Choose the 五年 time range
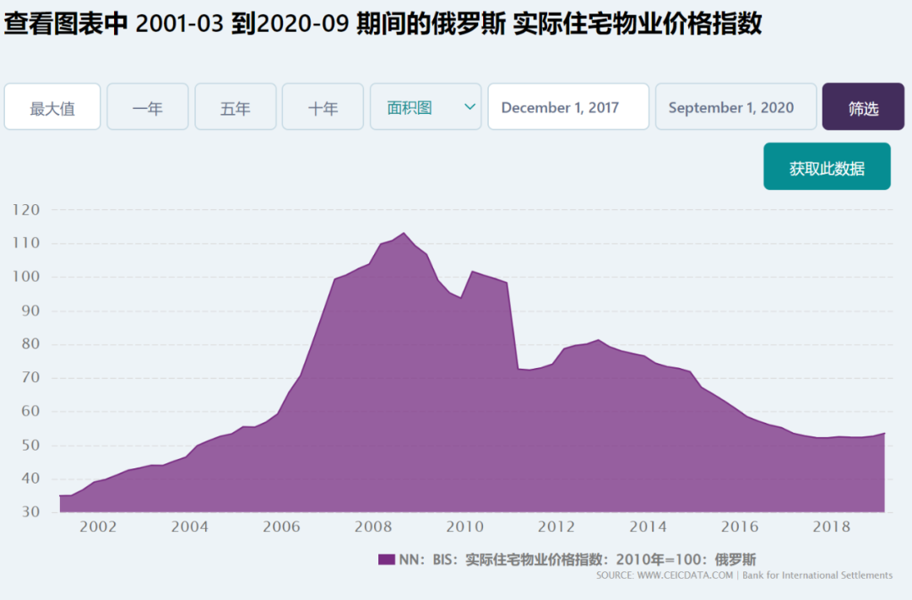 [236, 107]
